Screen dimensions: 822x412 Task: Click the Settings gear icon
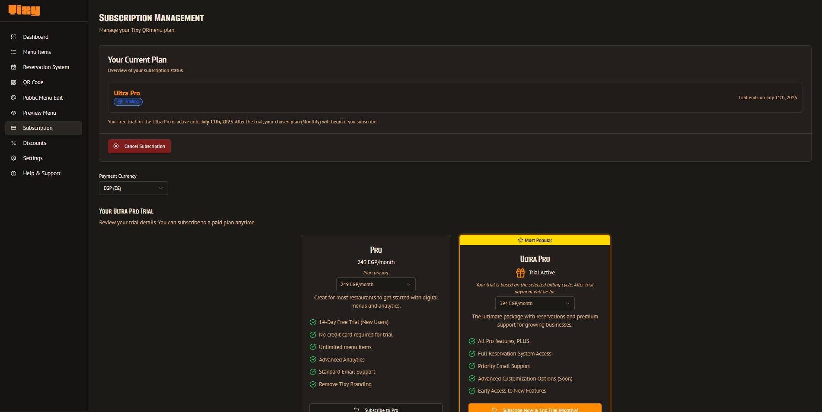13,158
